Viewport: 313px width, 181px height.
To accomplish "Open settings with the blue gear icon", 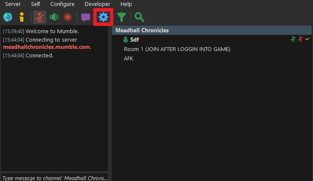I will (103, 17).
